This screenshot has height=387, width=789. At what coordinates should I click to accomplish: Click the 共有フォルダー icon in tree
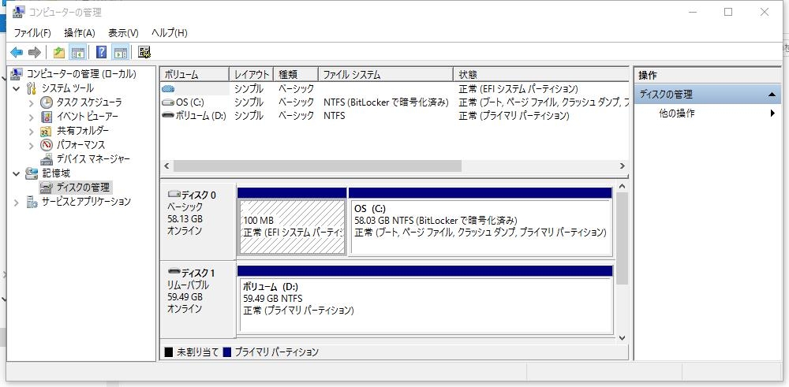point(47,131)
